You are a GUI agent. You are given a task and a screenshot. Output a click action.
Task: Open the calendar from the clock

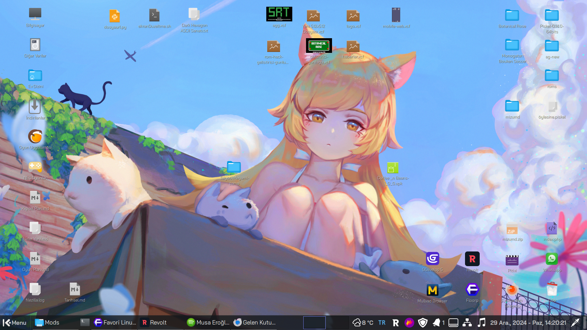528,323
